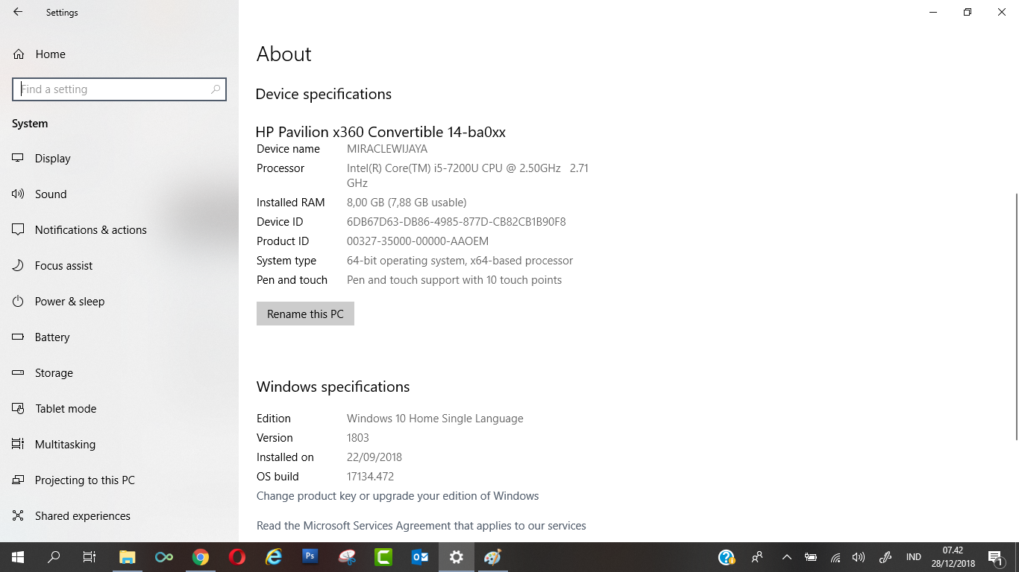Open the Action Center notifications icon
The image size is (1019, 572).
[x=995, y=557]
